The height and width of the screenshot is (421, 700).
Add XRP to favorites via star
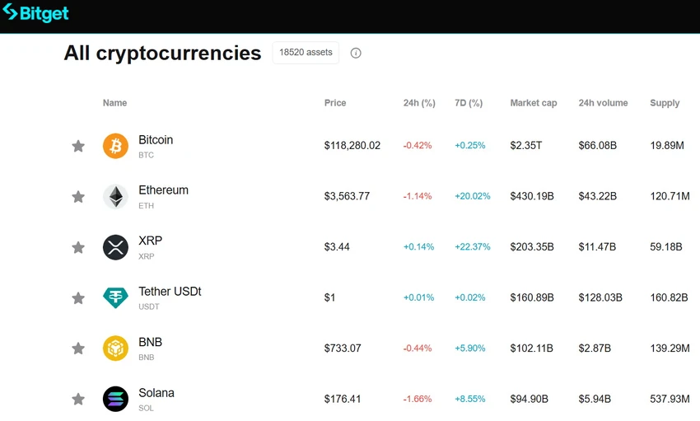(78, 247)
